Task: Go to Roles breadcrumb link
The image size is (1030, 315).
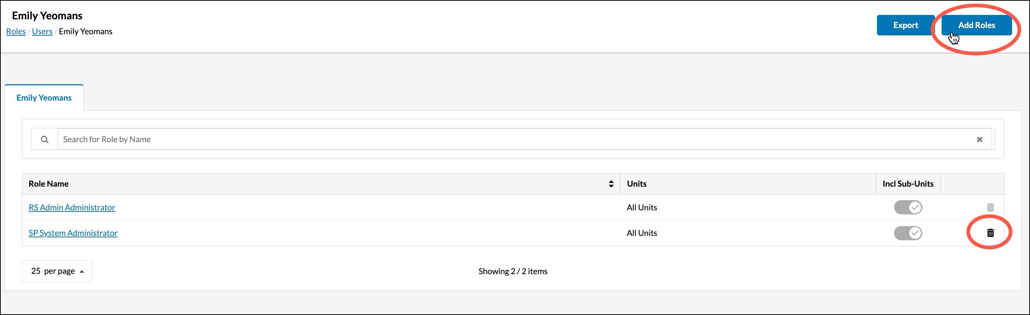Action: [16, 32]
